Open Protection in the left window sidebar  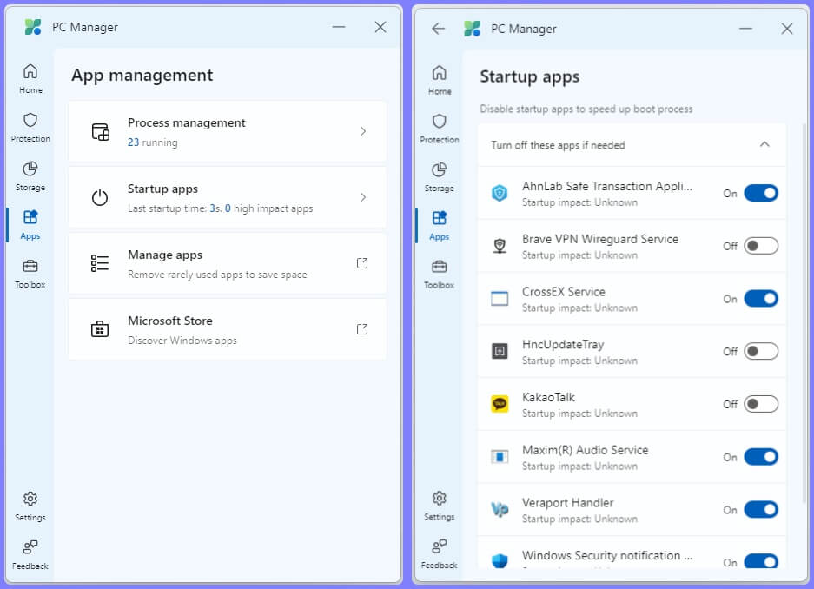(30, 127)
